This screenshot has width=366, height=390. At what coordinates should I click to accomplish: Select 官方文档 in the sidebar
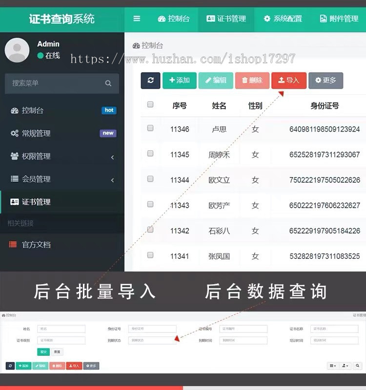click(62, 245)
